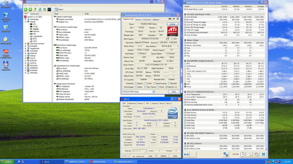Open the graph monitor icon in AIDA64 toolbar
293x164 pixels.
pos(49,9)
